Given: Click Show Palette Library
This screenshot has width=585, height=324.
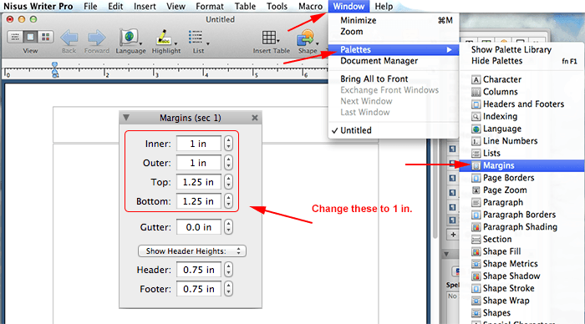Looking at the screenshot, I should click(x=511, y=49).
